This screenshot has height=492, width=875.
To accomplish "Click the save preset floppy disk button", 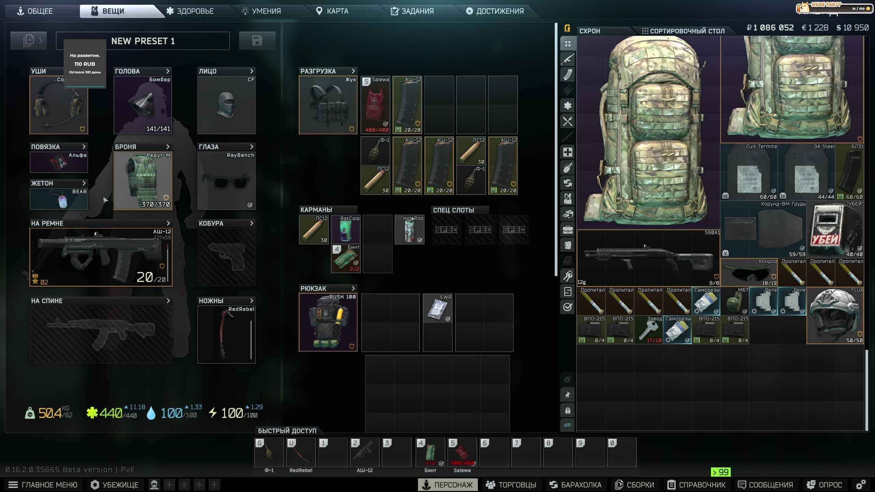I will coord(257,41).
